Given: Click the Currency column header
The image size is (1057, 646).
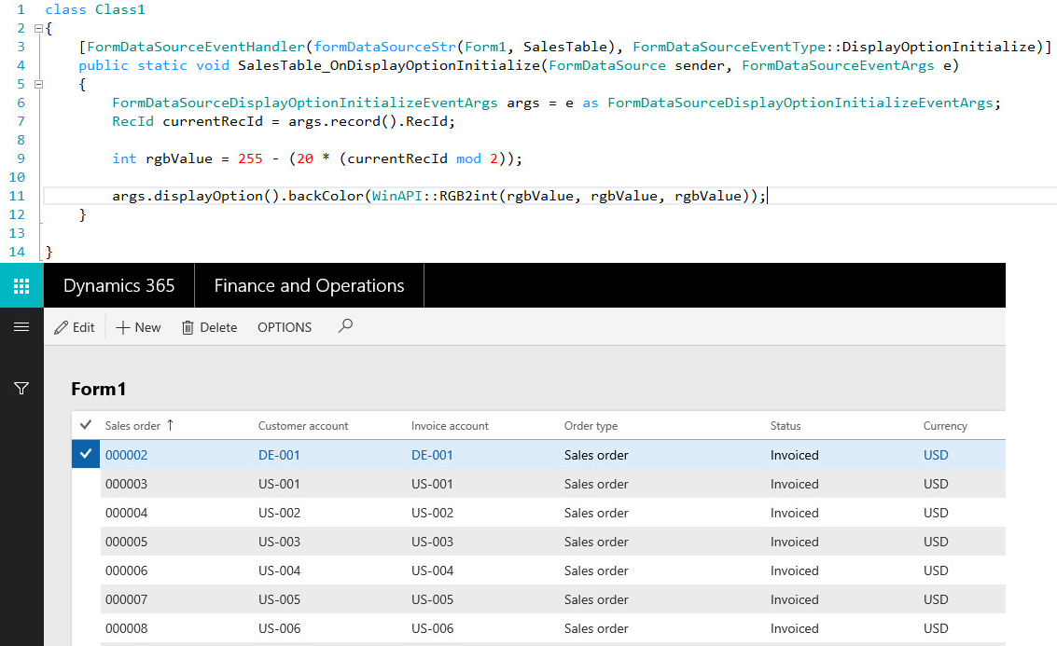Looking at the screenshot, I should (x=945, y=426).
